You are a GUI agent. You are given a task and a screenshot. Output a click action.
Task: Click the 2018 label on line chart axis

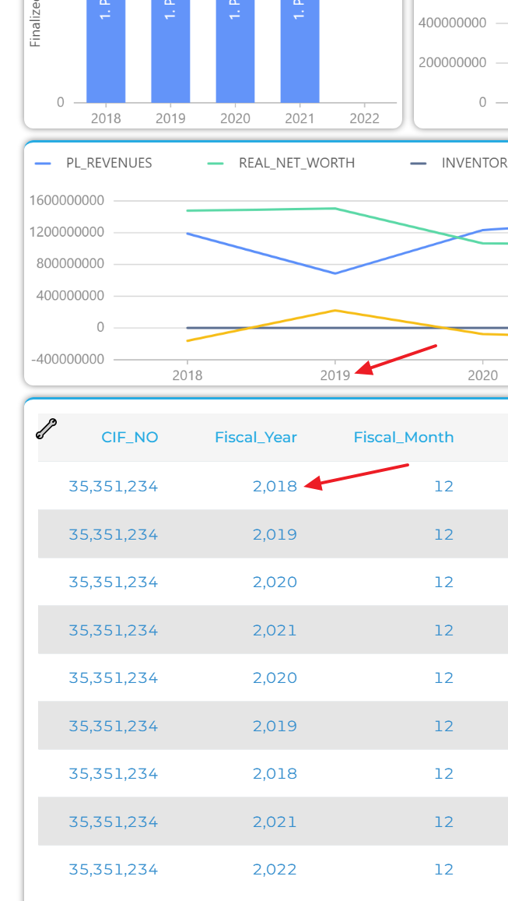coord(187,375)
